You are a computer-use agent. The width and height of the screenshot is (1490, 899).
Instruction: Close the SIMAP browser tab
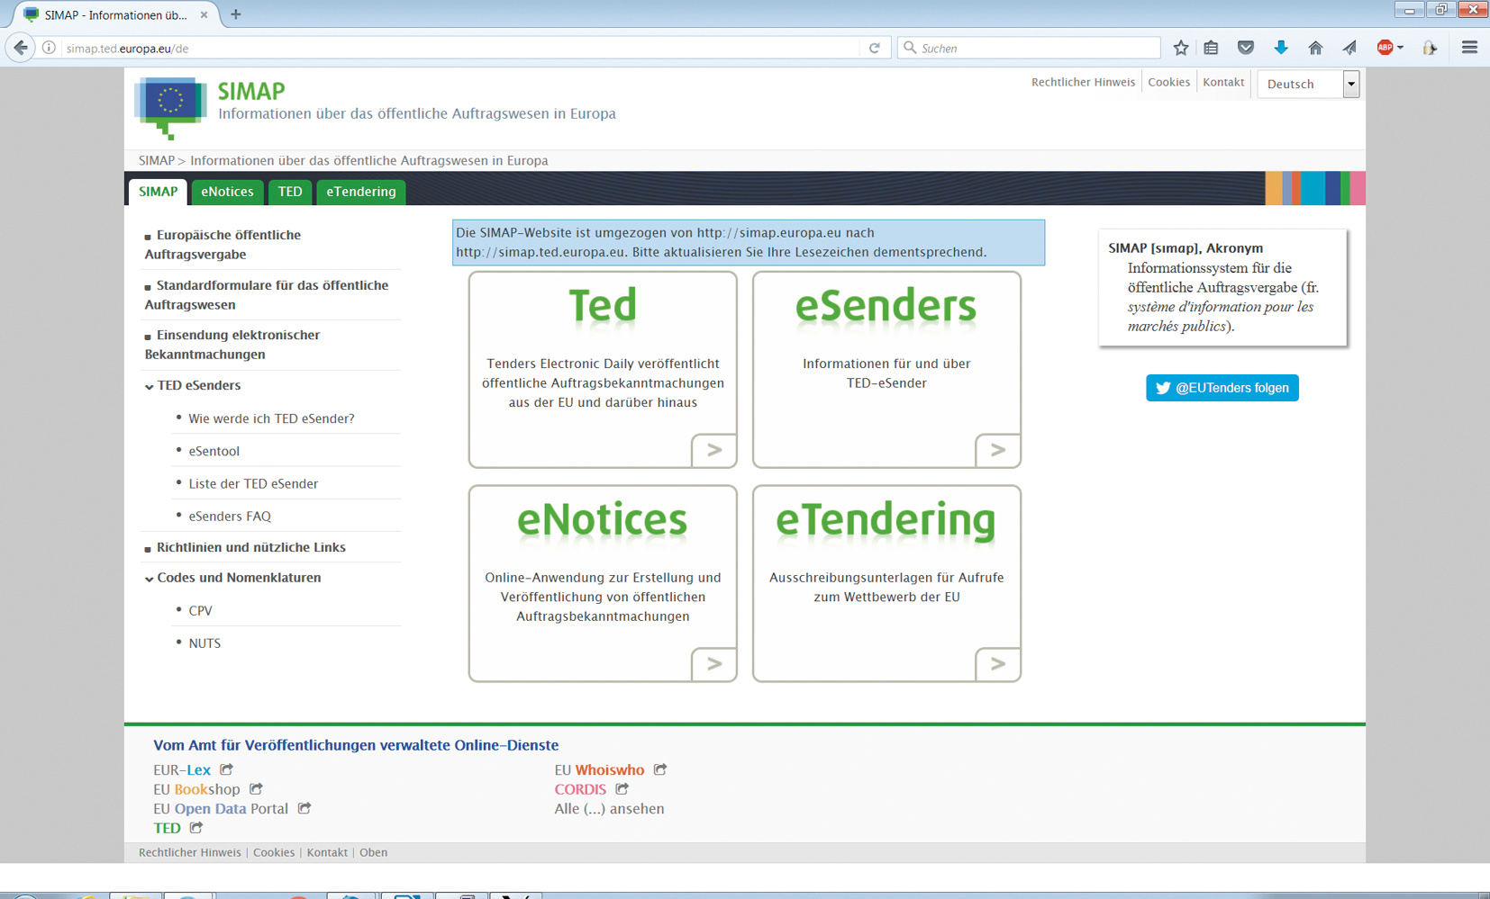click(x=204, y=14)
